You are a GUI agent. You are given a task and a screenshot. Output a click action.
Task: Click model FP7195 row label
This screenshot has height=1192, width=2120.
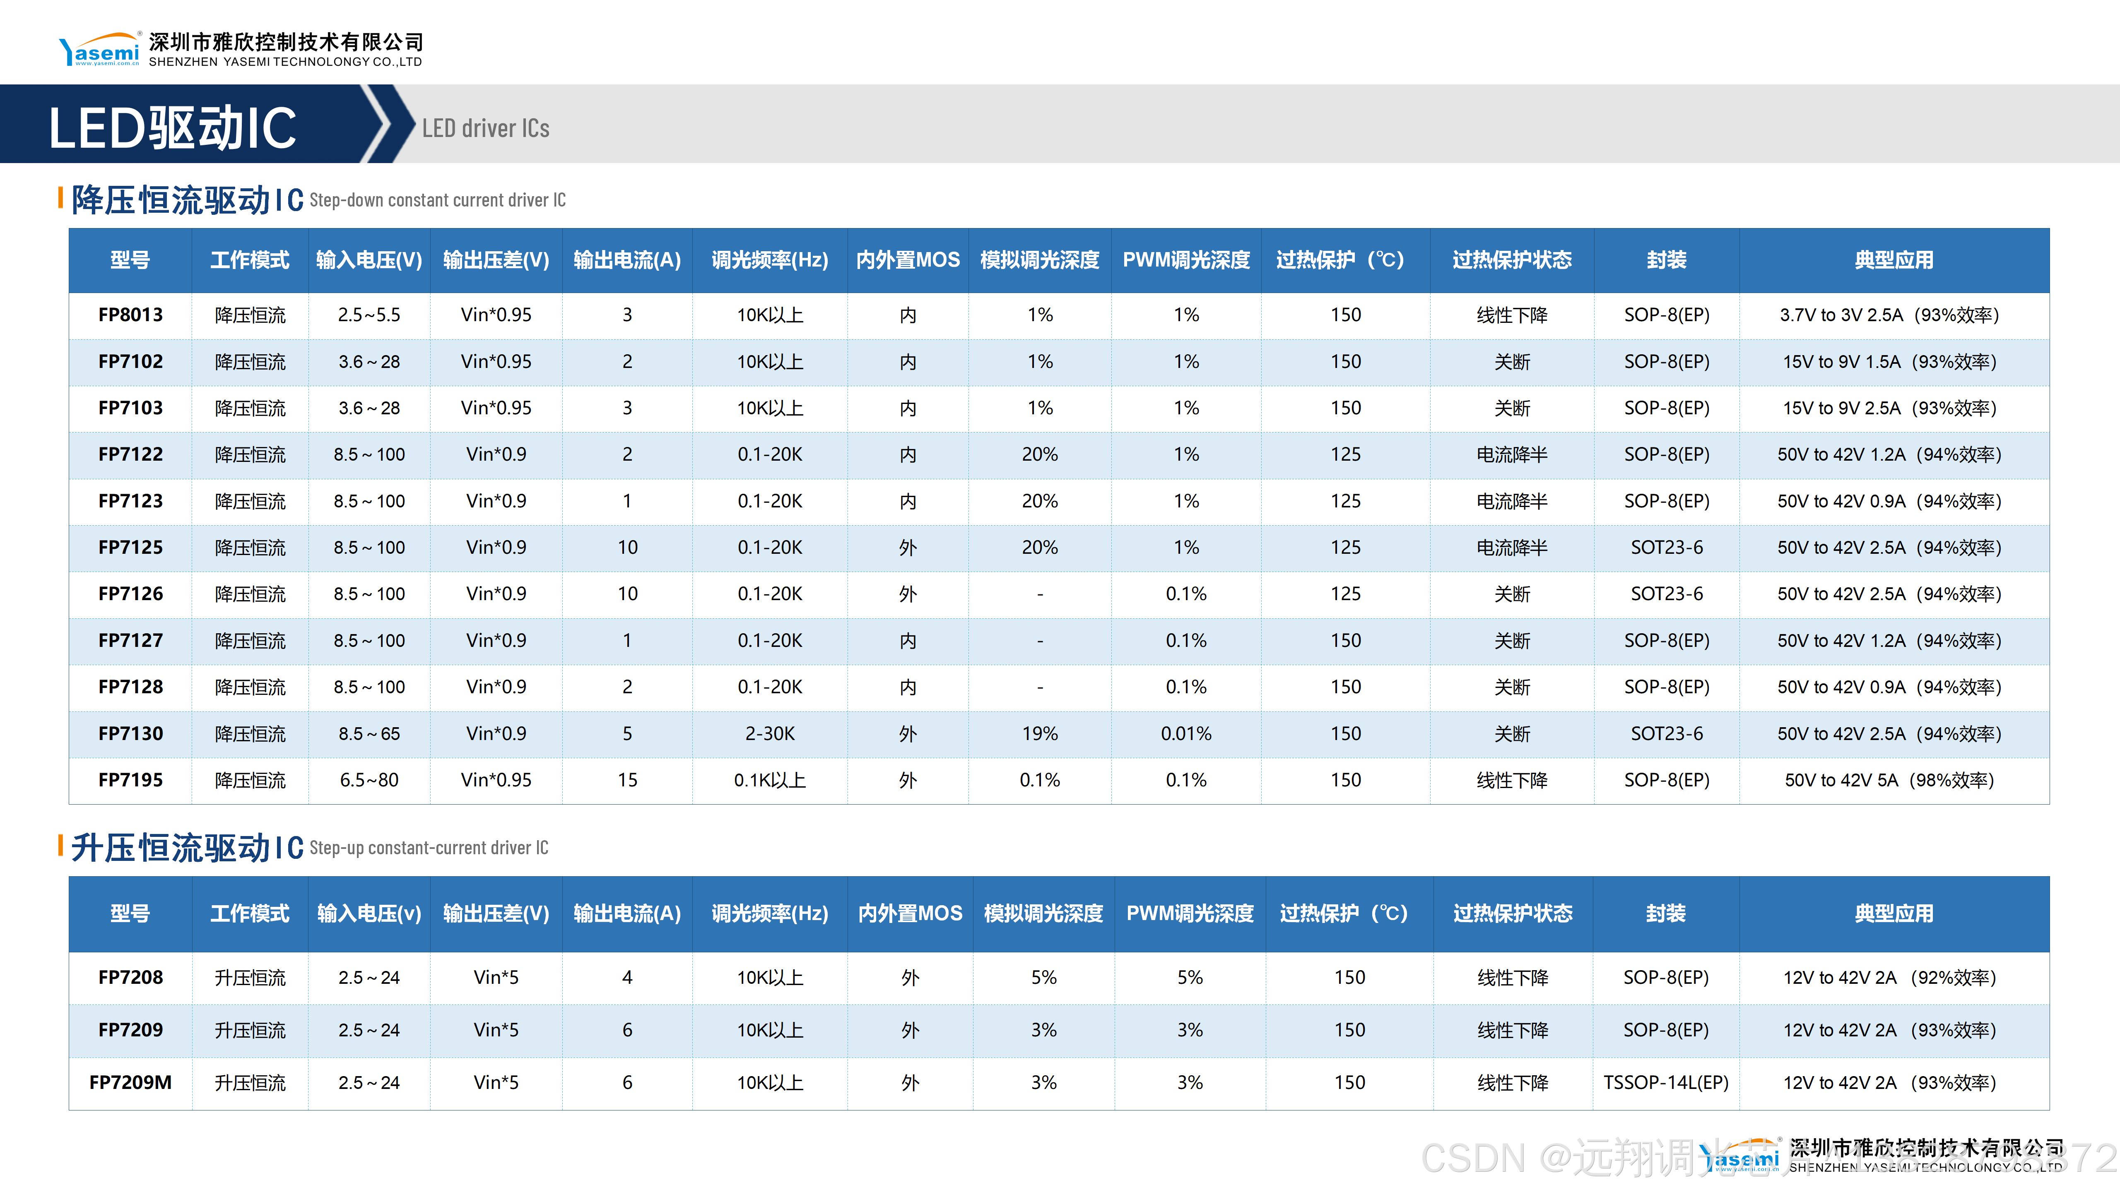130,780
